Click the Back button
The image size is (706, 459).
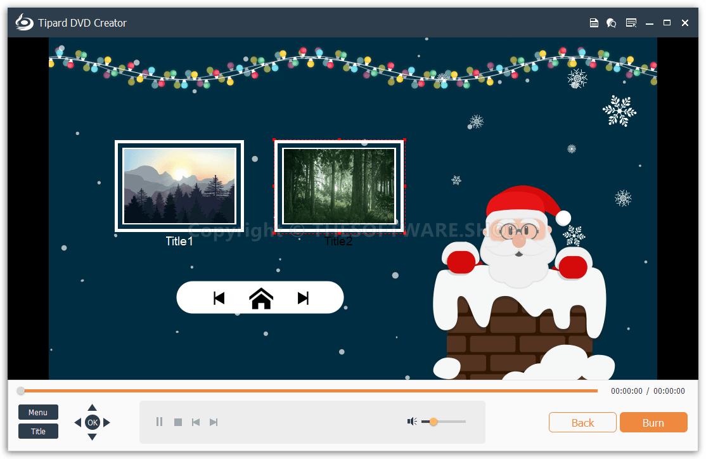(582, 423)
